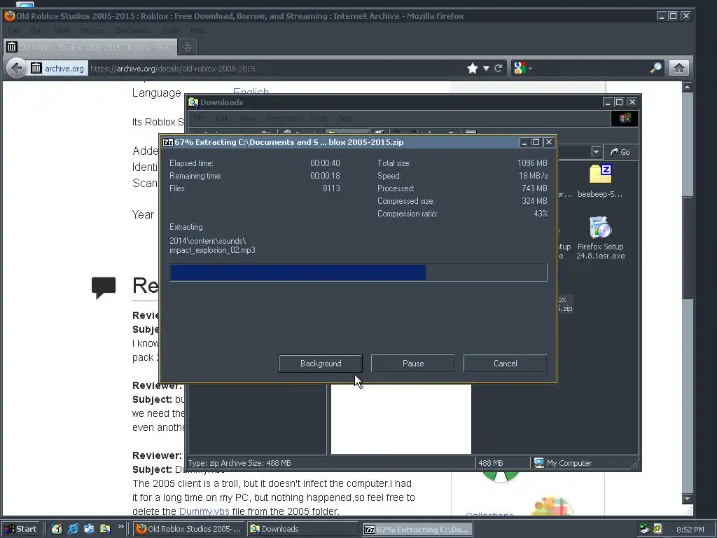Image resolution: width=717 pixels, height=538 pixels.
Task: Open the bookmarks dropdown arrow beside star
Action: click(x=486, y=69)
